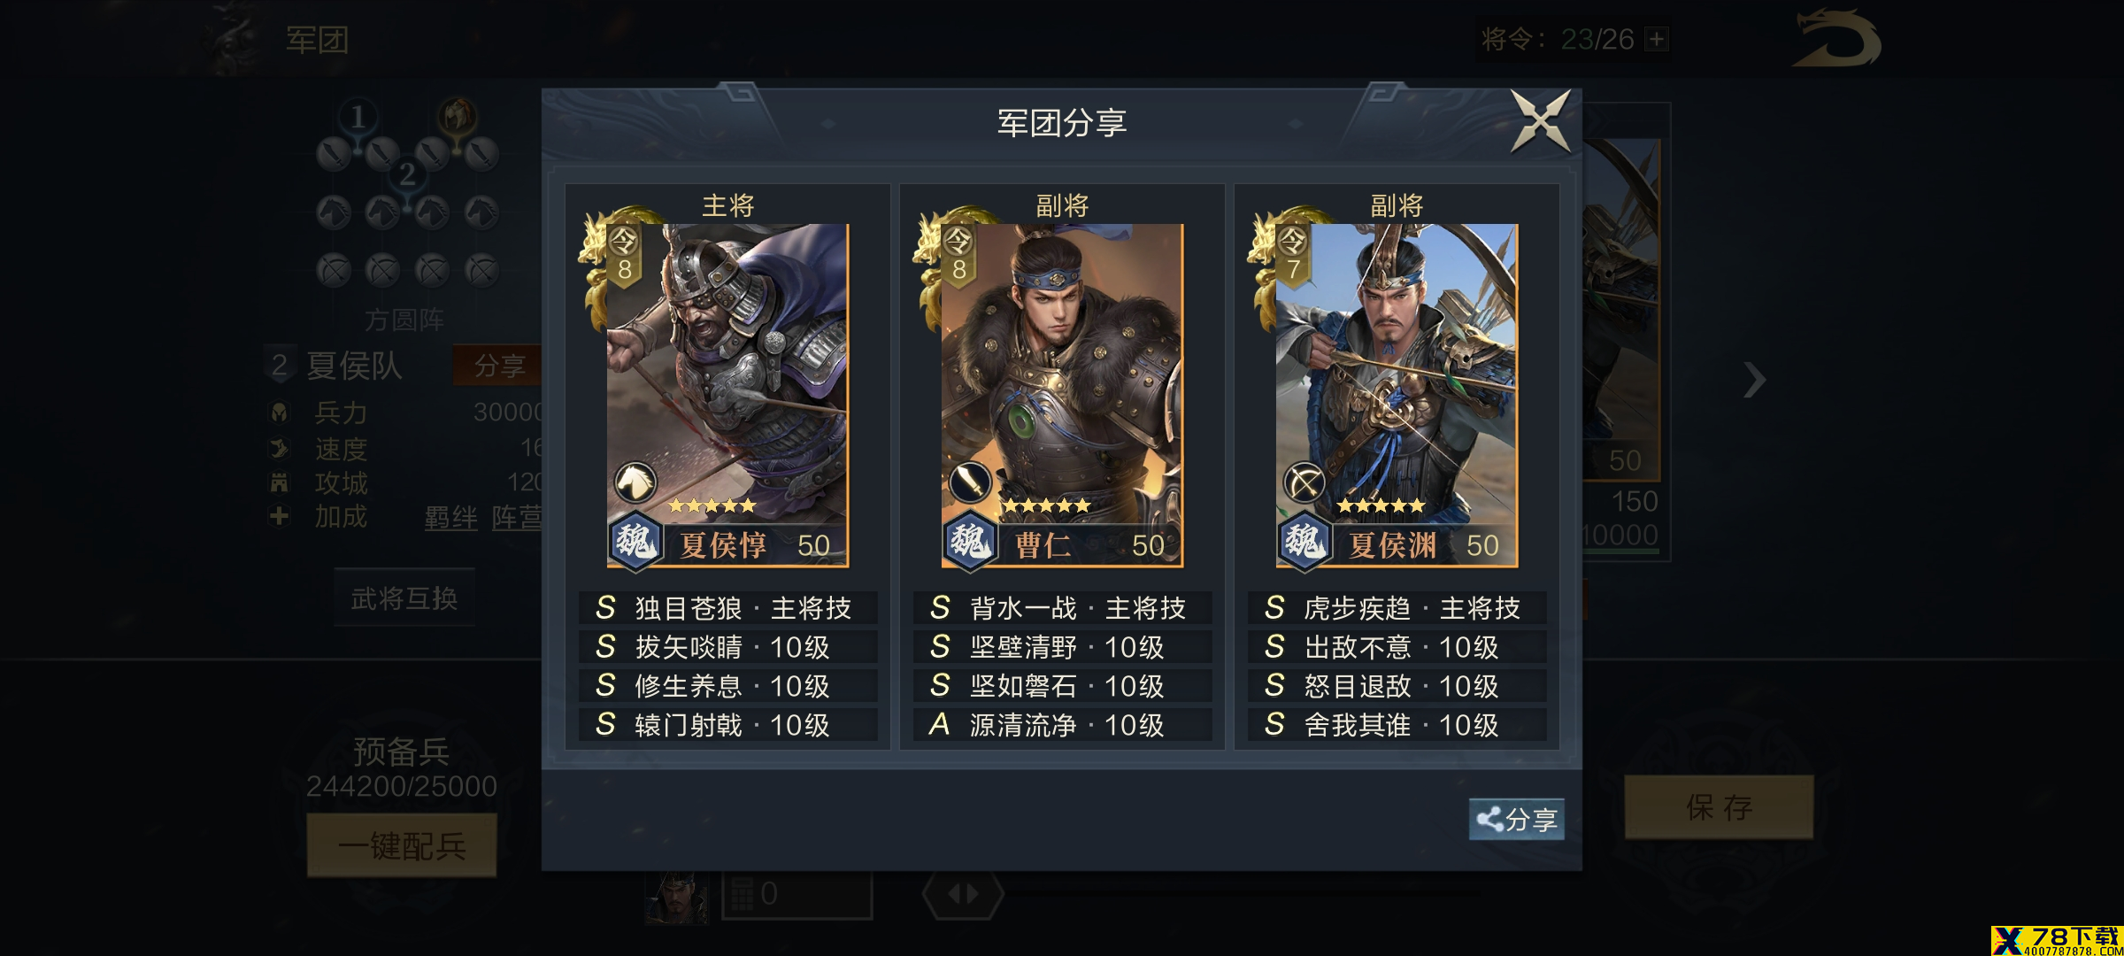Viewport: 2124px width, 956px height.
Task: Close the 军团分享 dialog
Action: point(1541,121)
